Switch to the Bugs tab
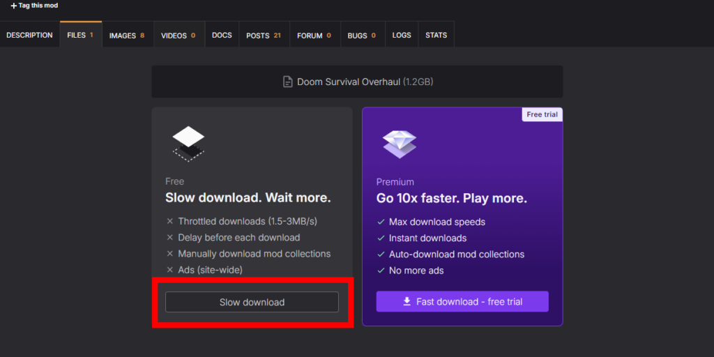 (361, 36)
